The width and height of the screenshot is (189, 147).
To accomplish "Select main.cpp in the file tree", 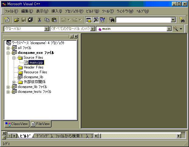I will pyautogui.click(x=36, y=63).
